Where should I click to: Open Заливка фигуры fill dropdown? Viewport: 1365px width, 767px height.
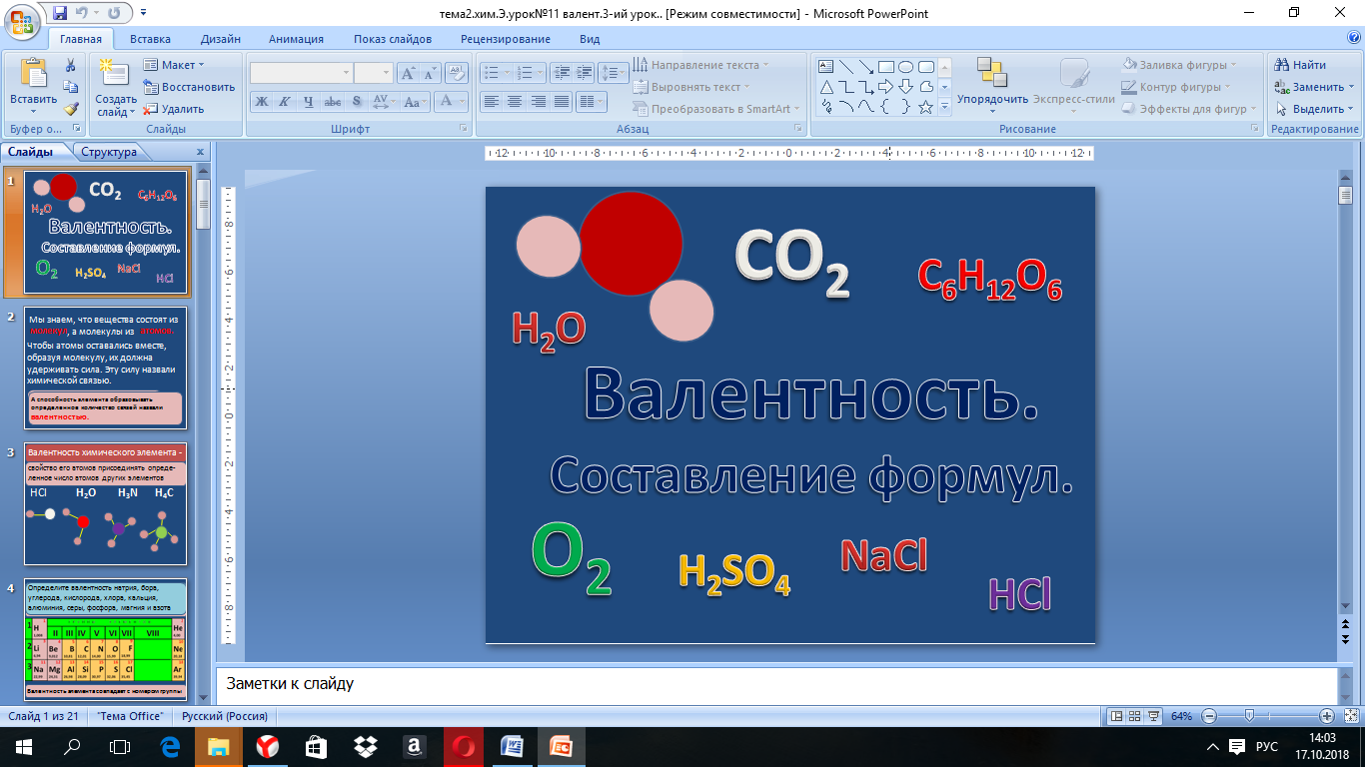point(1179,65)
